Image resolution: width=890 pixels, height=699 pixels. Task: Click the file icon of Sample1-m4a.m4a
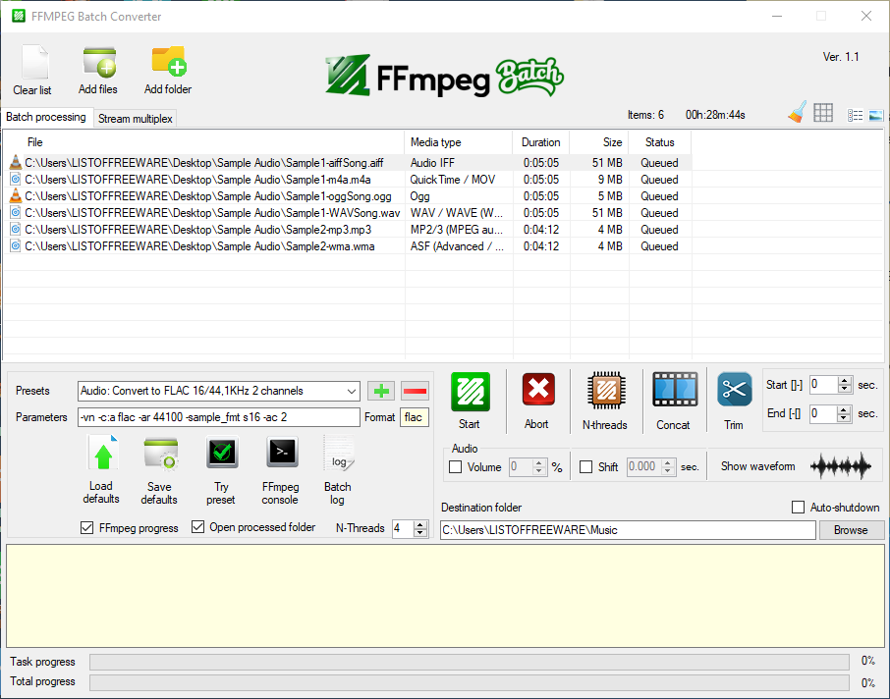click(16, 180)
